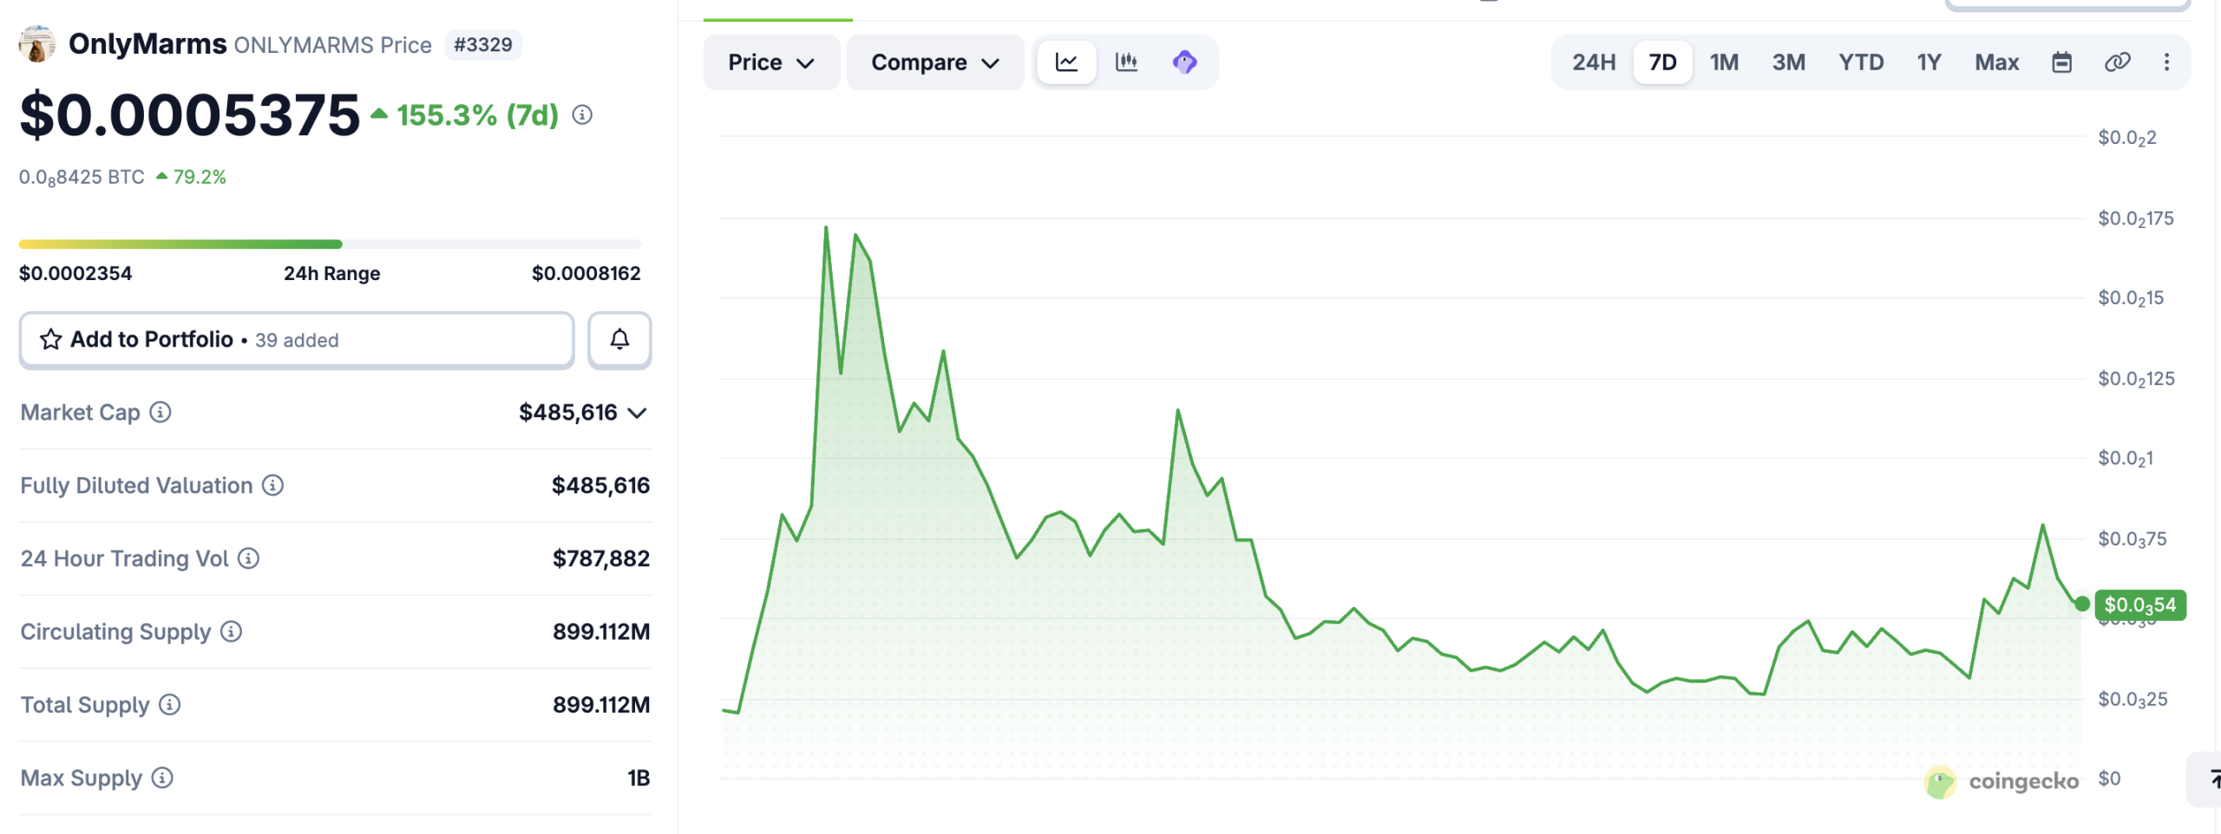
Task: Select the 7D time range
Action: point(1662,62)
